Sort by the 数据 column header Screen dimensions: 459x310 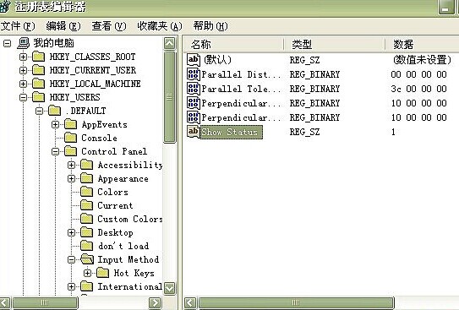(422, 45)
